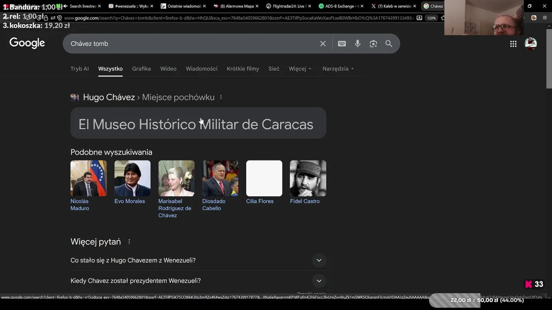Open the Wiadomości results tab
552x310 pixels.
(201, 69)
